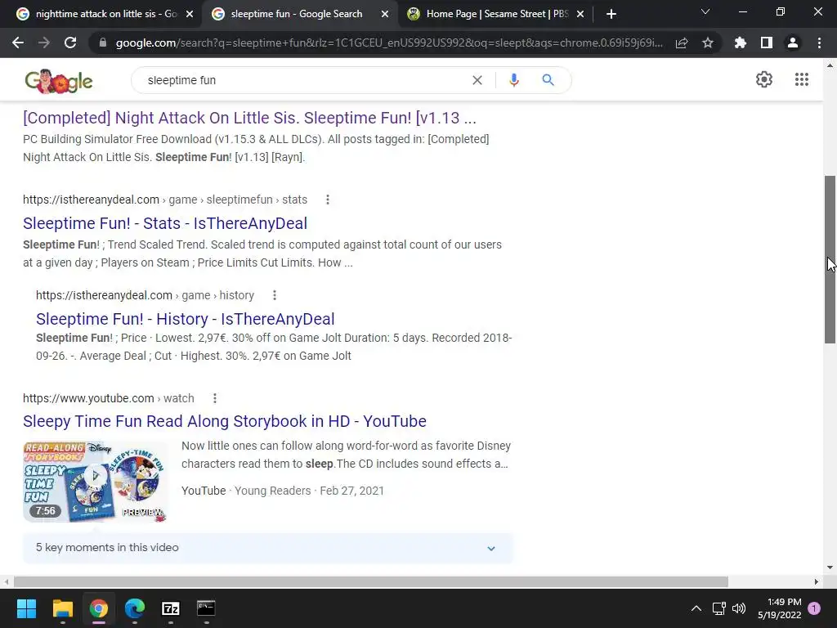Open a new browser tab

coord(611,15)
